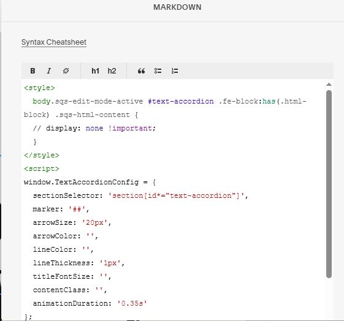This screenshot has height=321, width=344.
Task: Insert a link using the chain icon
Action: [66, 71]
